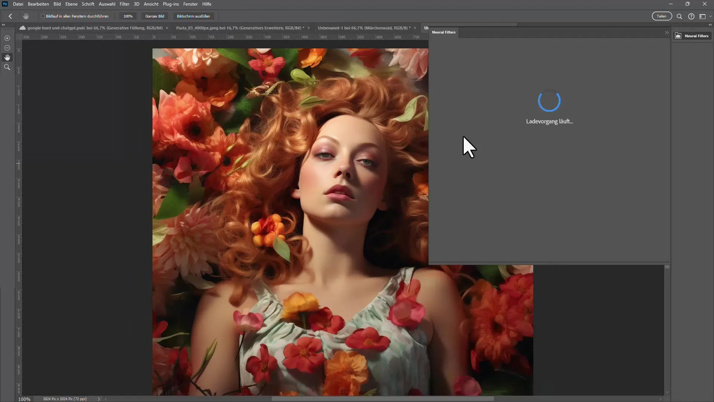The height and width of the screenshot is (402, 714).
Task: Open the Ansicht menu
Action: (151, 4)
